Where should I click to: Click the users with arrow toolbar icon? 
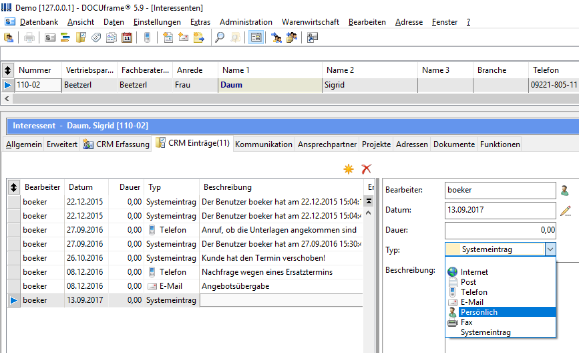click(x=276, y=37)
